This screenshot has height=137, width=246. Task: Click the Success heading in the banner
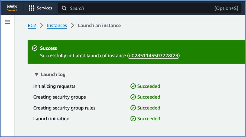point(48,48)
